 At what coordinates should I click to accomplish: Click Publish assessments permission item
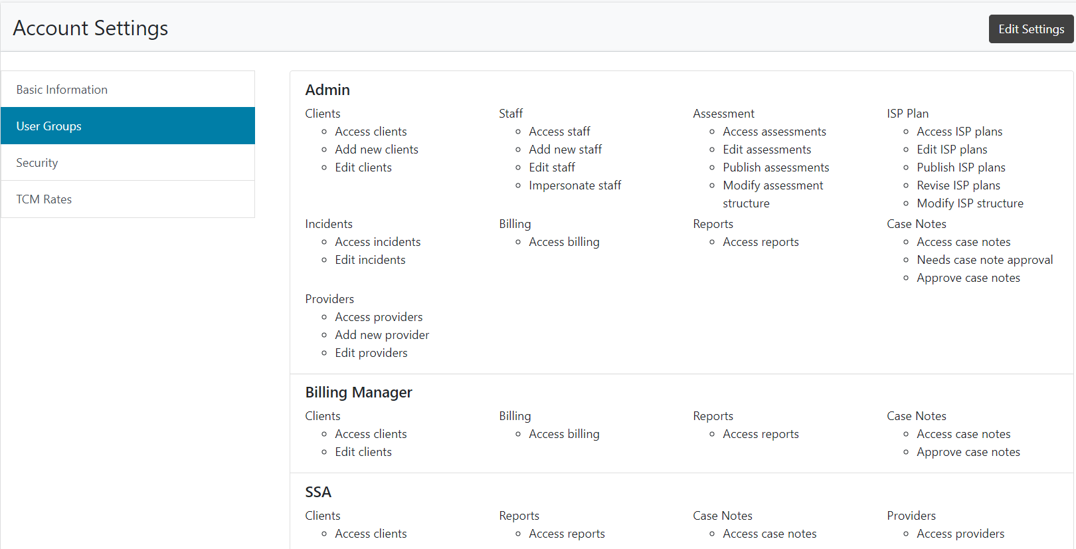click(x=776, y=167)
